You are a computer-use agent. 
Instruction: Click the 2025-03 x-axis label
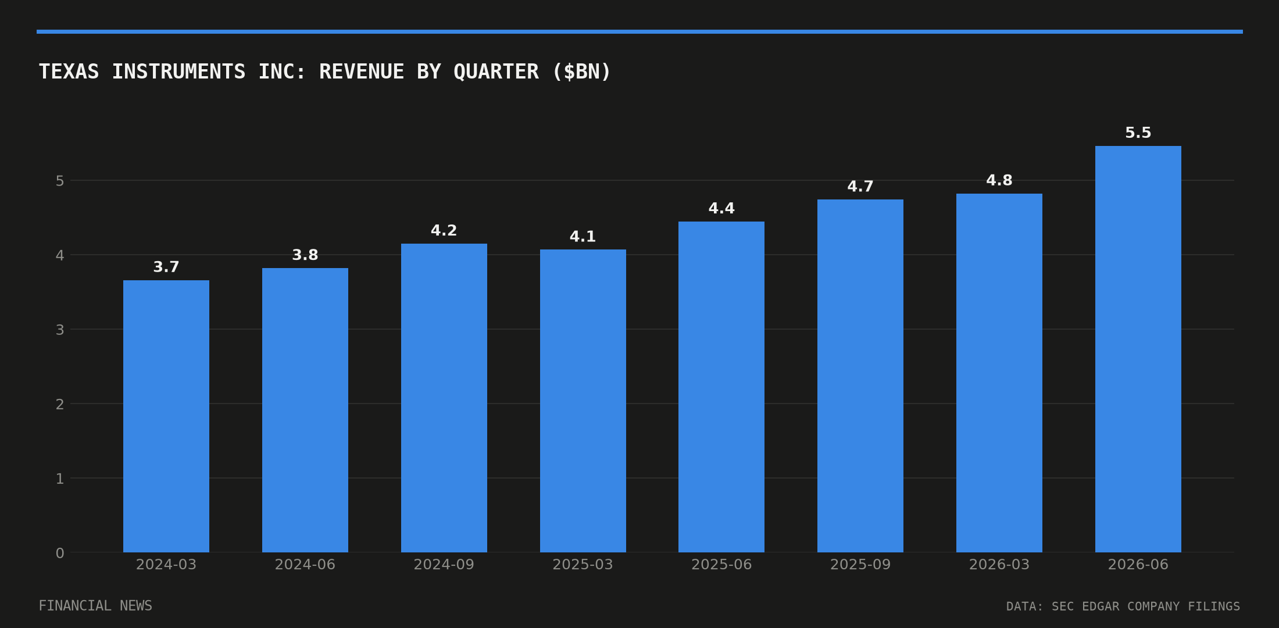pos(583,565)
